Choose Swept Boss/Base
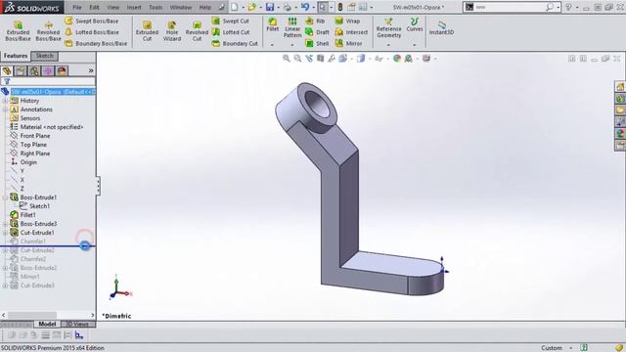 click(92, 21)
